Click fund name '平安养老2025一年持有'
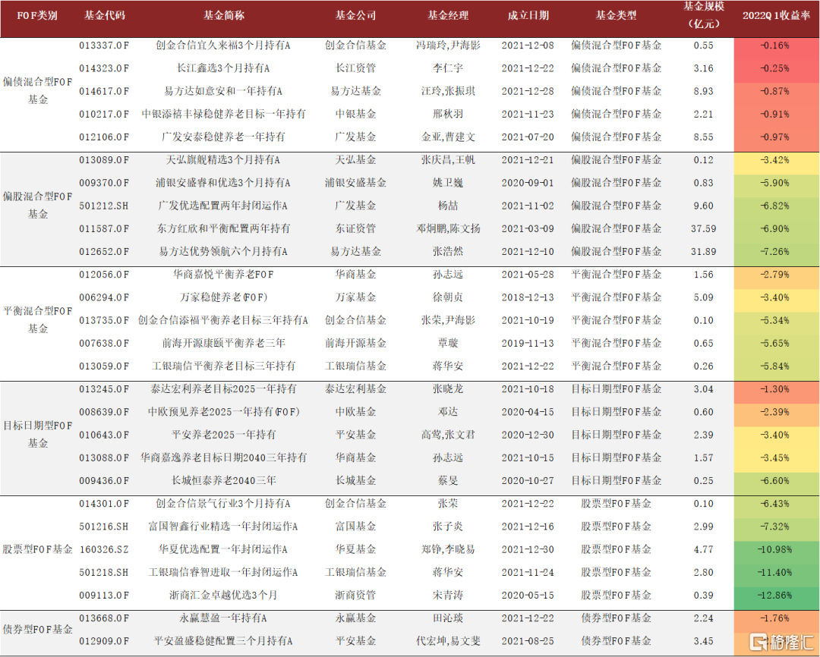The width and height of the screenshot is (820, 657). click(x=224, y=435)
